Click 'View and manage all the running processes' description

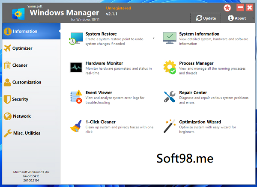point(212,71)
